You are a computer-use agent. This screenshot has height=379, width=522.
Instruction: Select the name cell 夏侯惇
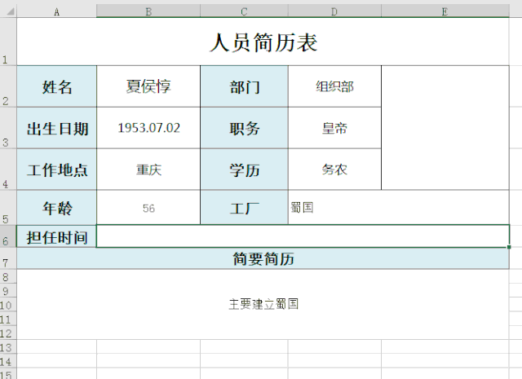[x=148, y=86]
